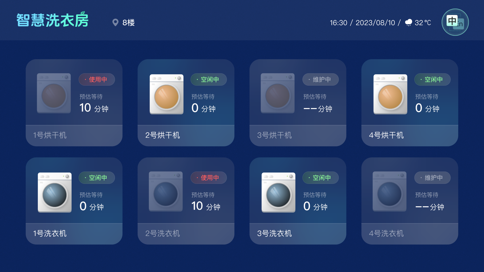
Task: Click 使用中 status badge on 1号烘干机
Action: point(97,80)
